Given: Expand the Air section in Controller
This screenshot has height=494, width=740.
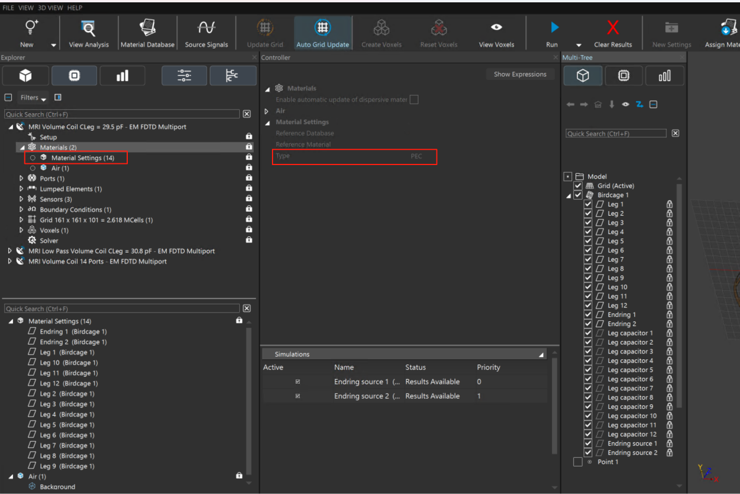Looking at the screenshot, I should click(x=267, y=111).
